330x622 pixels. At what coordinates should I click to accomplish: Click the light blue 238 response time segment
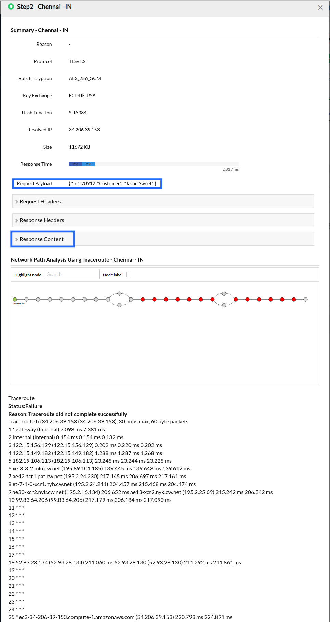point(89,164)
